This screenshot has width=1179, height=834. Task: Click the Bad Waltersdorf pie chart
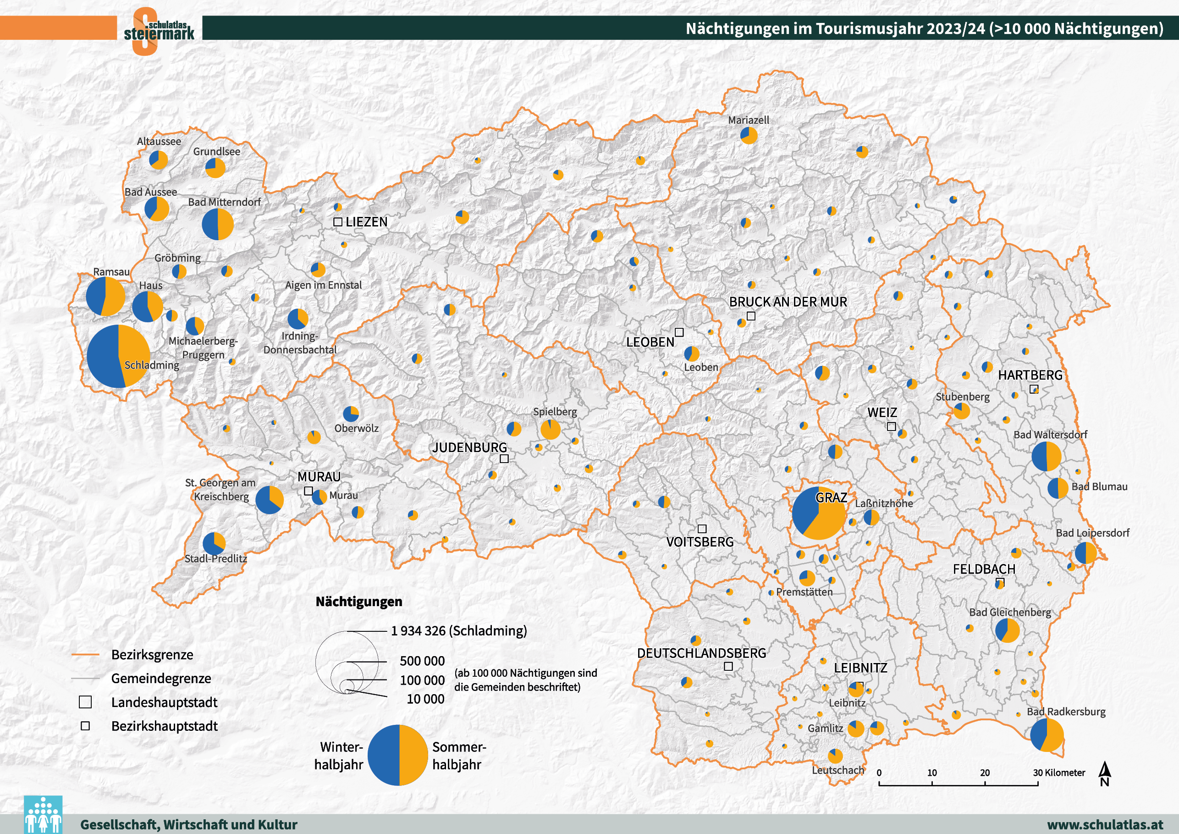click(1047, 456)
